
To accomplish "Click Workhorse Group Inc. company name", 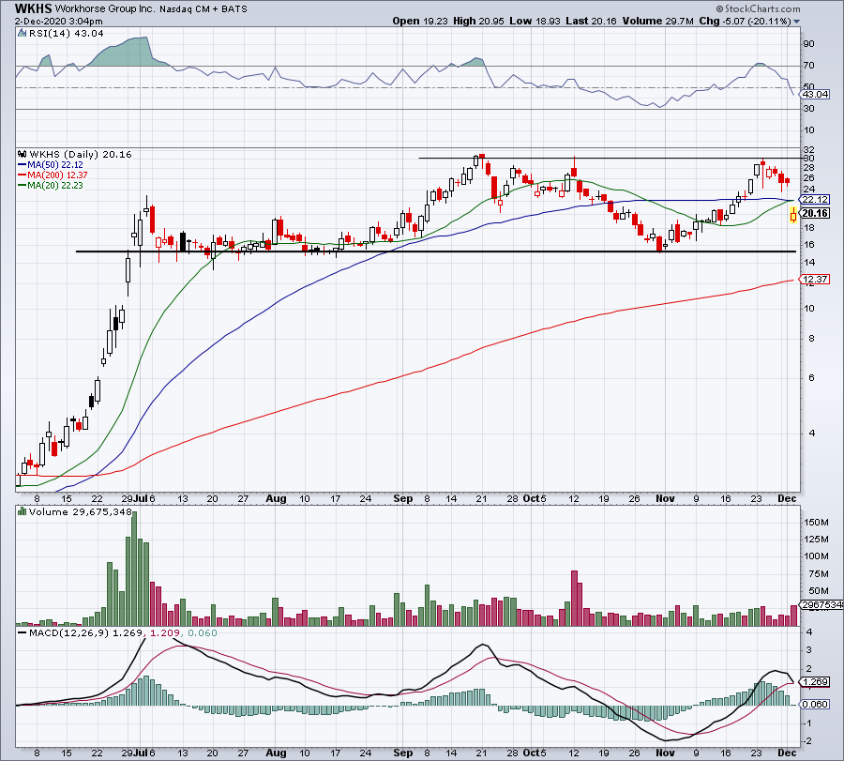I will pos(105,9).
